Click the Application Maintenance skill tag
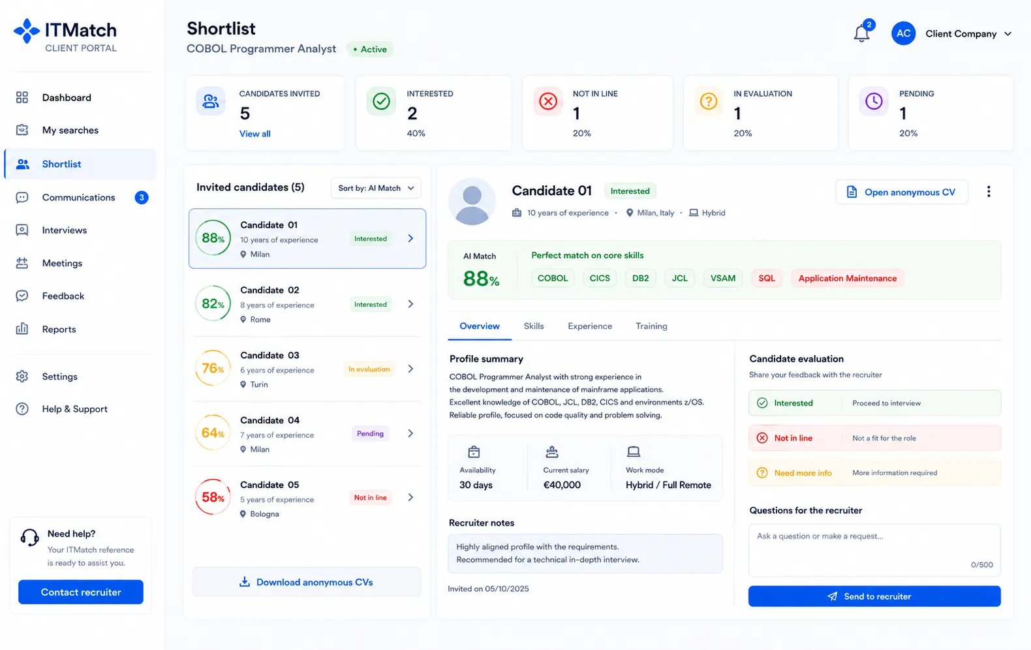Image resolution: width=1031 pixels, height=650 pixels. click(x=847, y=278)
